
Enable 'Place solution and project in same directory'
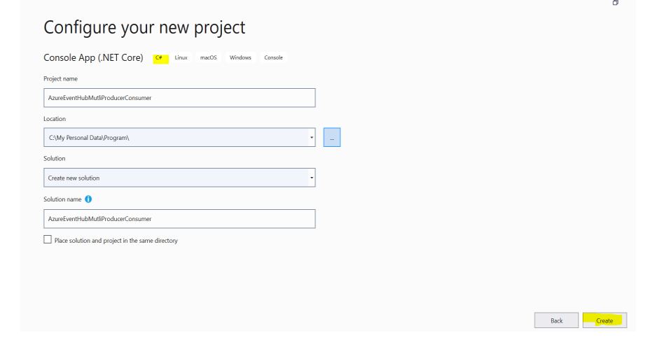click(x=48, y=240)
